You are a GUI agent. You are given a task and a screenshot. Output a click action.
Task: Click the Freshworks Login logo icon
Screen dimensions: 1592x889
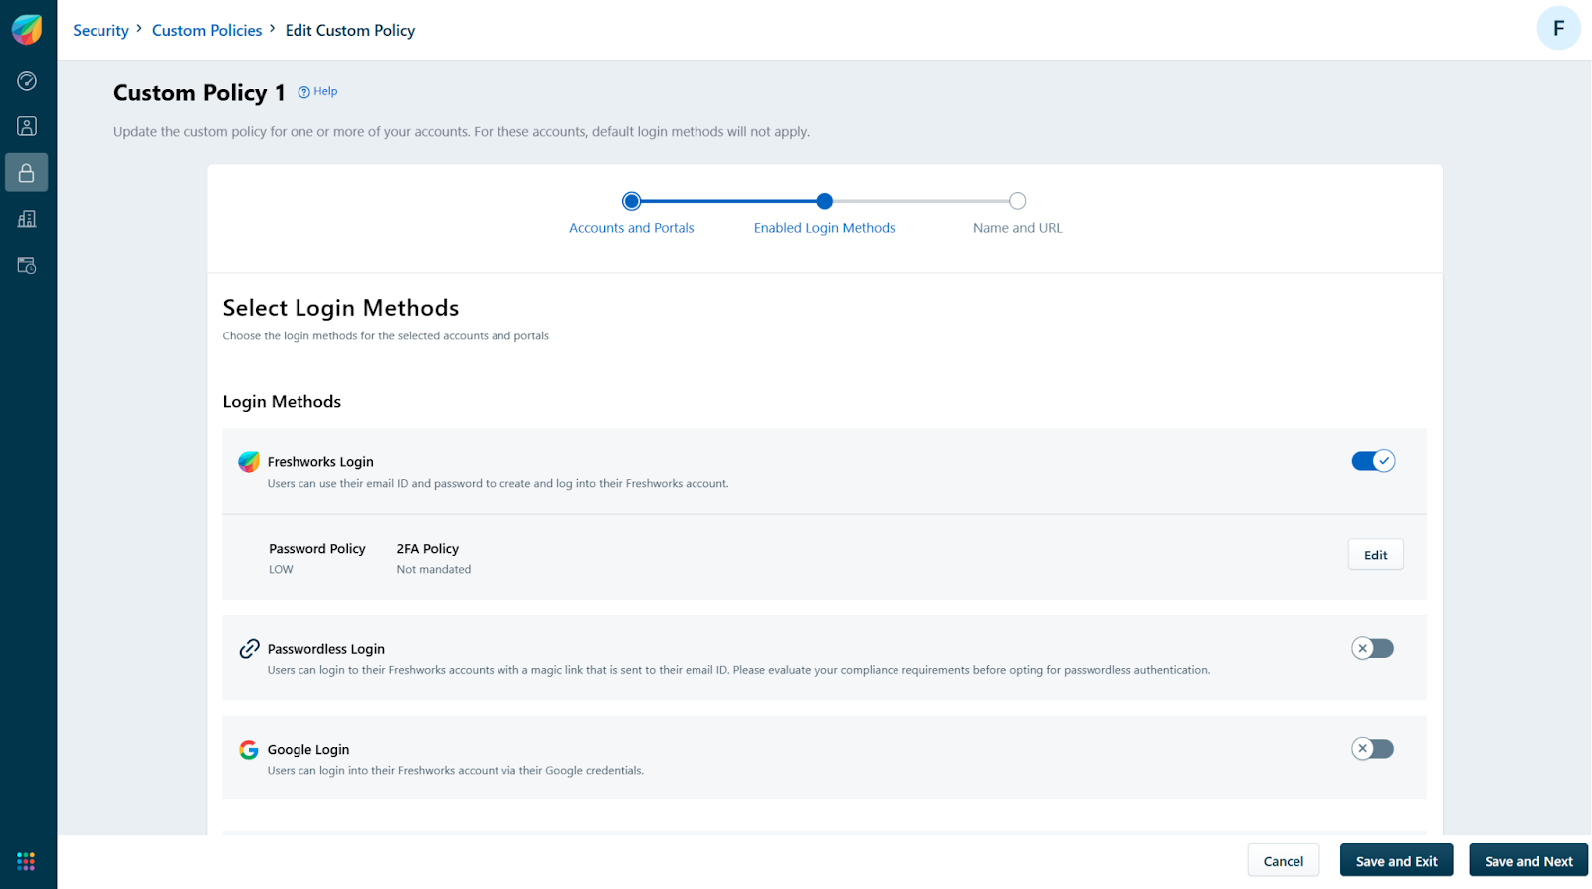click(x=249, y=461)
